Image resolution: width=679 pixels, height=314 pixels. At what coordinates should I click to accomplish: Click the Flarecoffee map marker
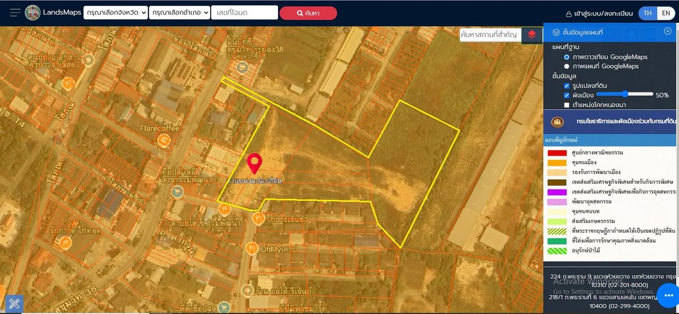tap(164, 140)
